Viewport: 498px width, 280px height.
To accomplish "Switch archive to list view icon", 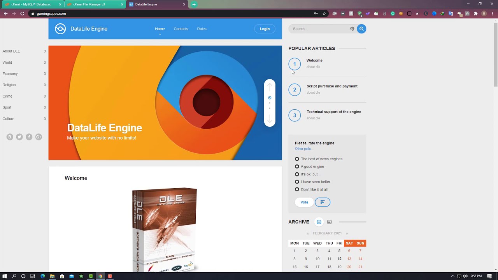I will [330, 222].
